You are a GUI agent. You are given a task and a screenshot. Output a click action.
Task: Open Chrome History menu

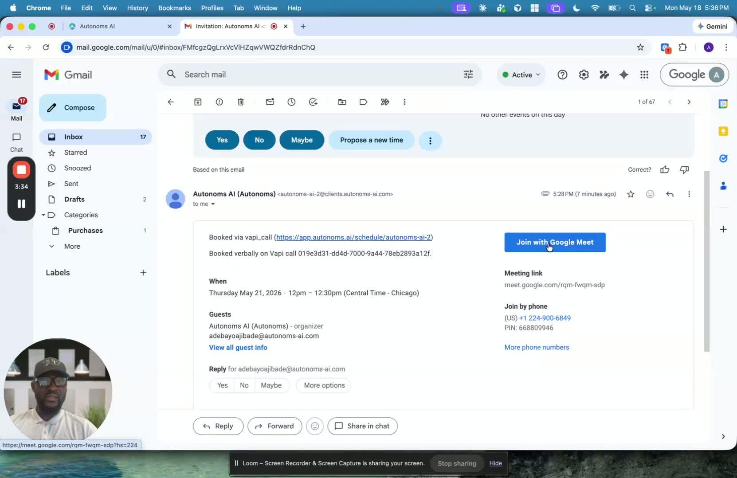pyautogui.click(x=137, y=8)
